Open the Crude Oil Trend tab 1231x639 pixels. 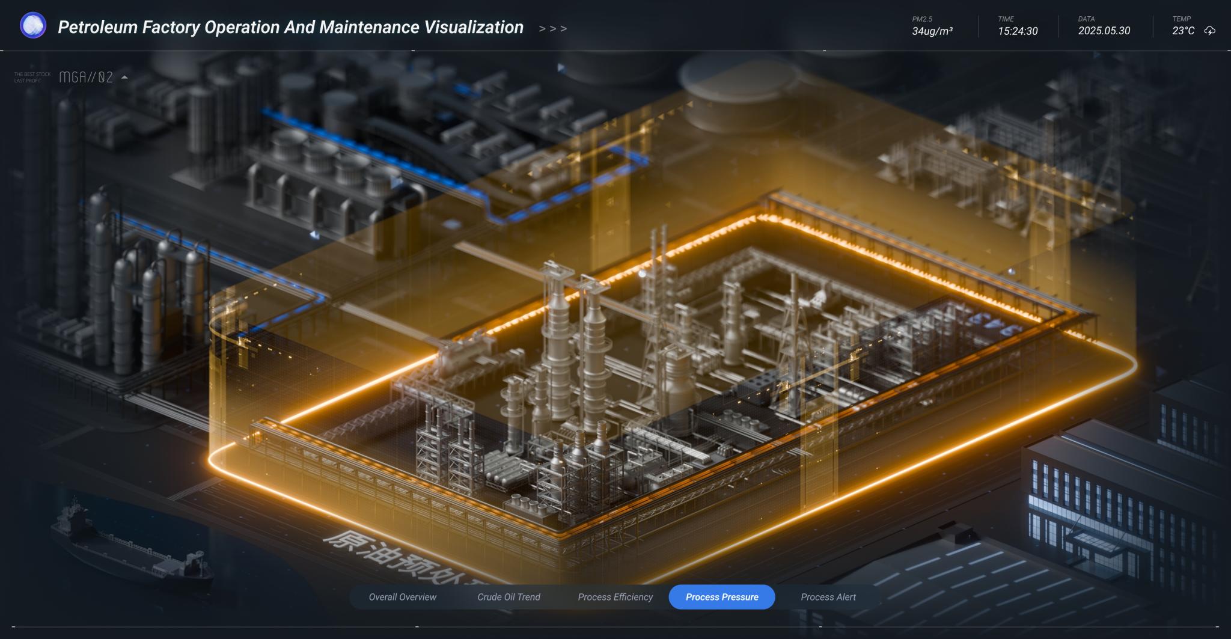coord(509,597)
